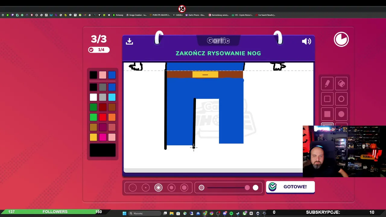The height and width of the screenshot is (217, 386).
Task: Click the round timer clock icon
Action: [x=341, y=39]
